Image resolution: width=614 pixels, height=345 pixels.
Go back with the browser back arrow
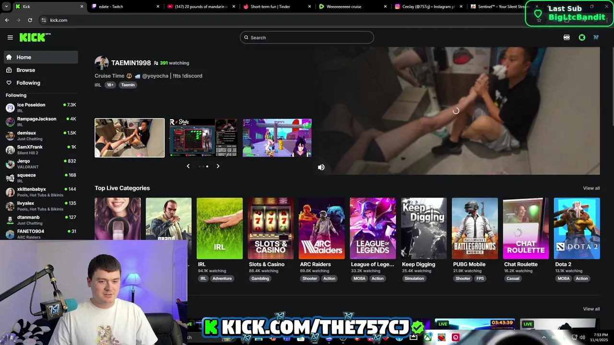pos(7,20)
